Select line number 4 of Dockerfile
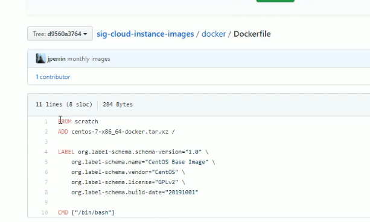 46,152
